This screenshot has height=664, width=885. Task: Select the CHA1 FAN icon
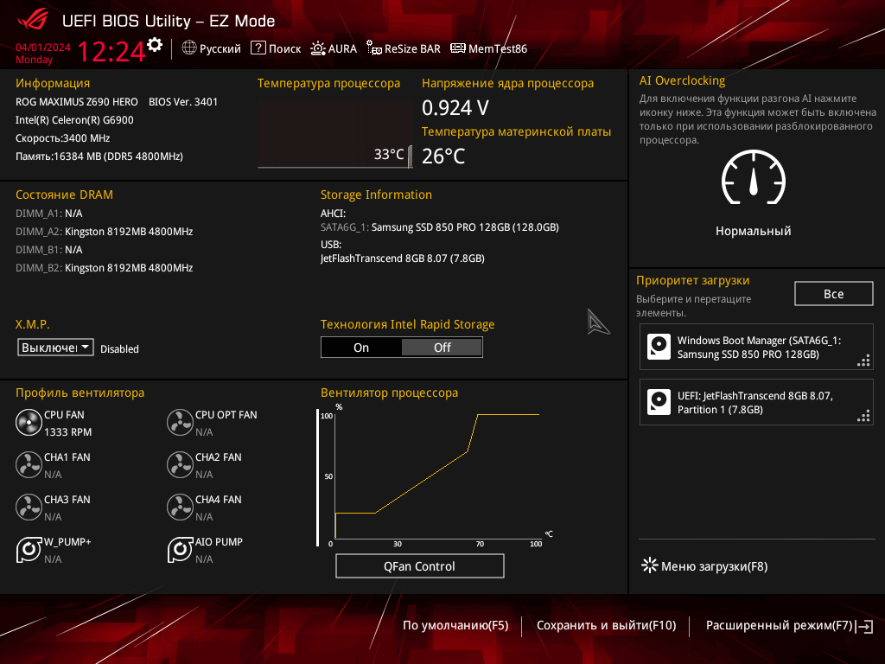pyautogui.click(x=29, y=465)
